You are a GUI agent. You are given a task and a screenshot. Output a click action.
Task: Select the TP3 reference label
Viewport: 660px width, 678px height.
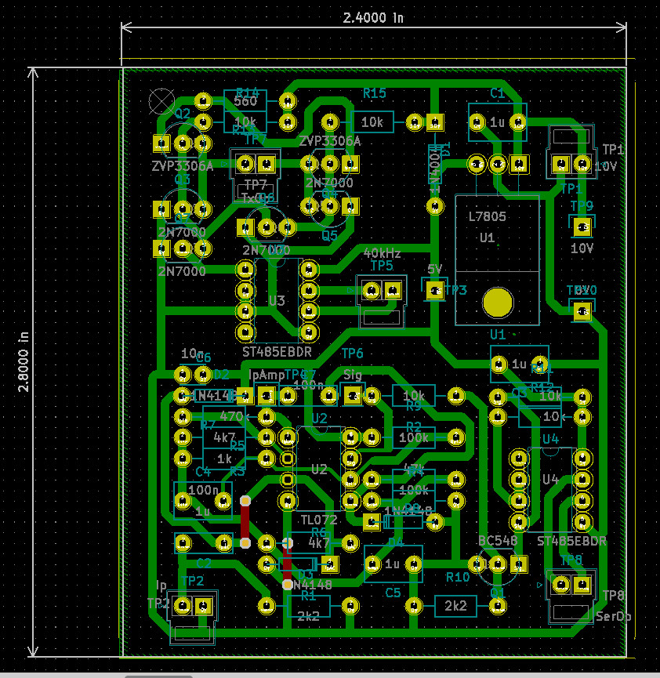click(456, 290)
